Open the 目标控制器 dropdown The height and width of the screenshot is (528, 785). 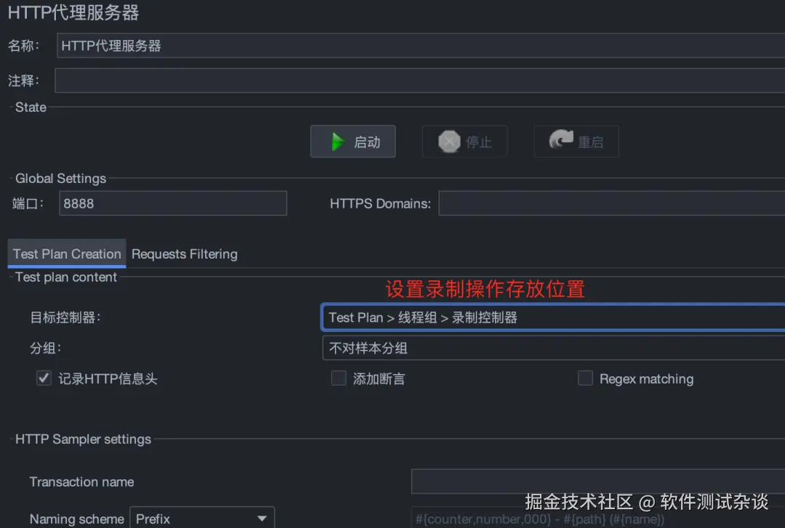[553, 317]
